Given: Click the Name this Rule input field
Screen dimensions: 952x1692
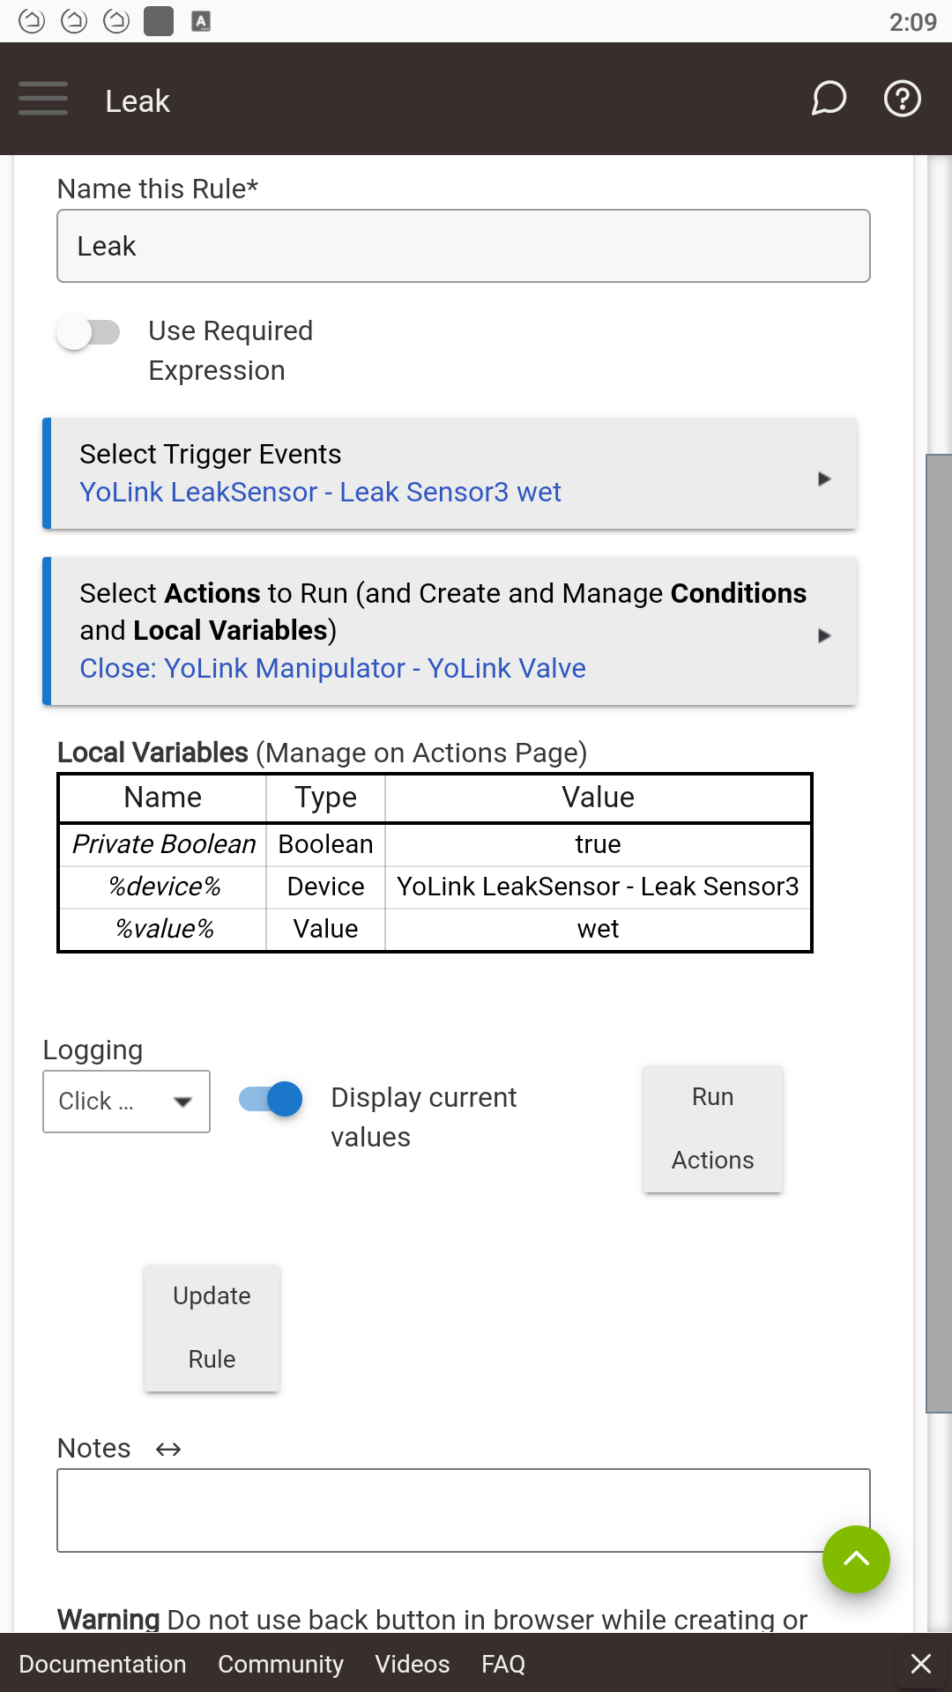Looking at the screenshot, I should [464, 246].
